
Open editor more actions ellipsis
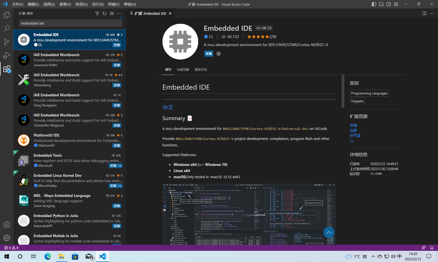(x=432, y=13)
